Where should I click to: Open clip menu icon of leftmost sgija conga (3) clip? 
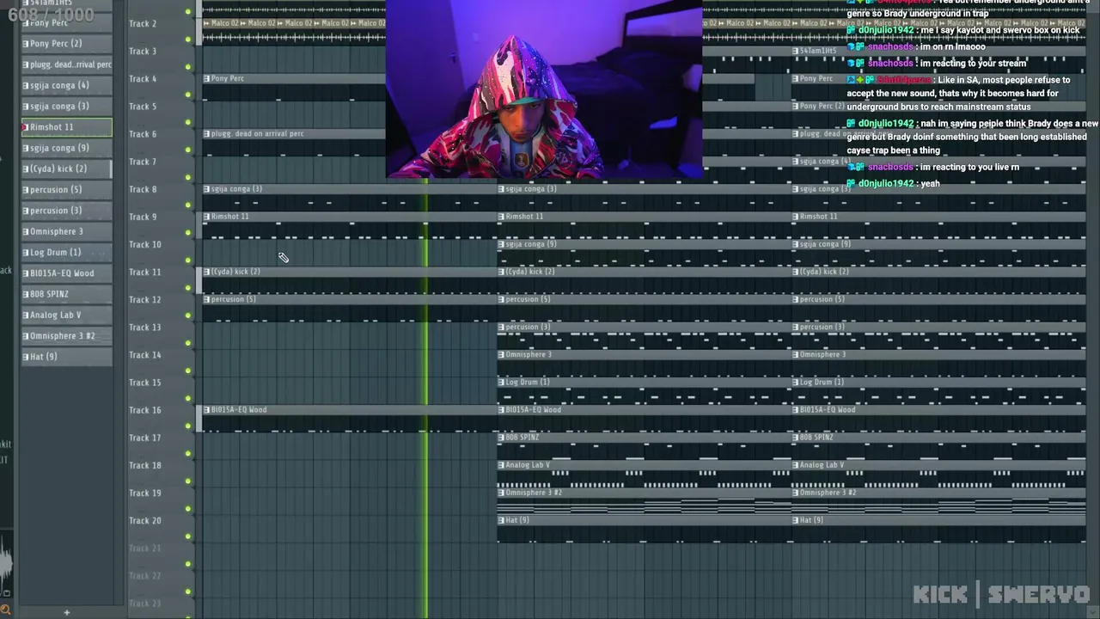pos(207,189)
